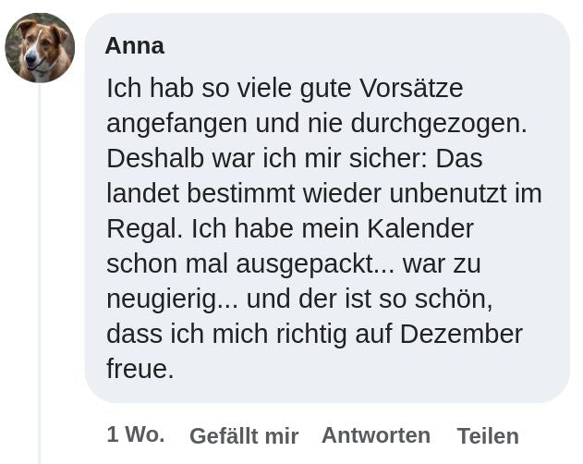Click the word Regal in the comment
The width and height of the screenshot is (583, 464).
tap(141, 229)
